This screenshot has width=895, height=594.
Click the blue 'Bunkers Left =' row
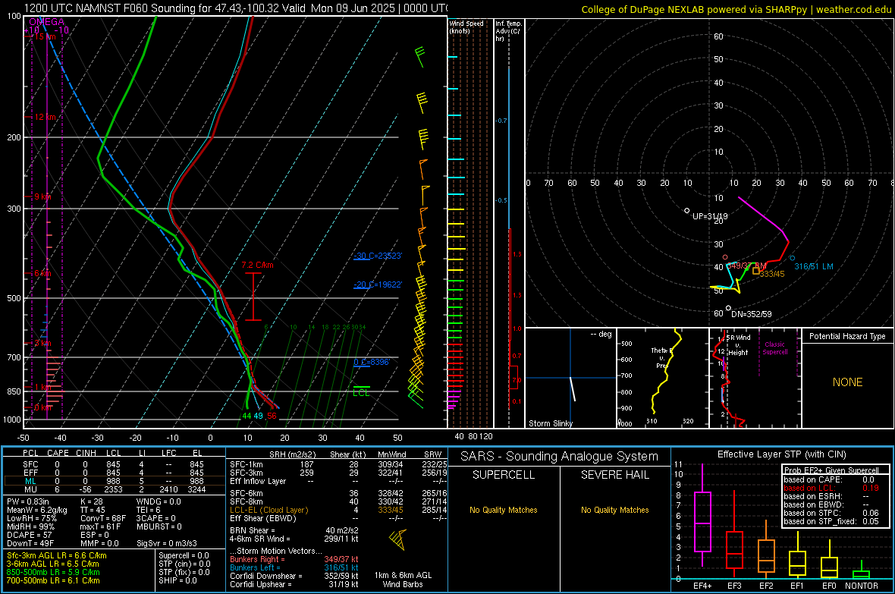point(294,567)
